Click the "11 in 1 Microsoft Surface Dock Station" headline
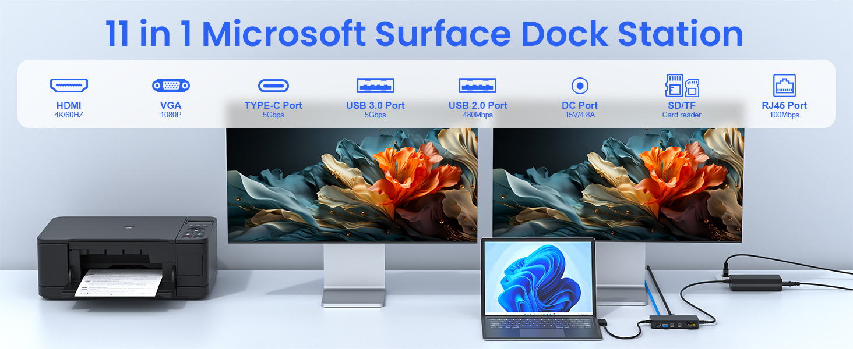 click(x=424, y=34)
